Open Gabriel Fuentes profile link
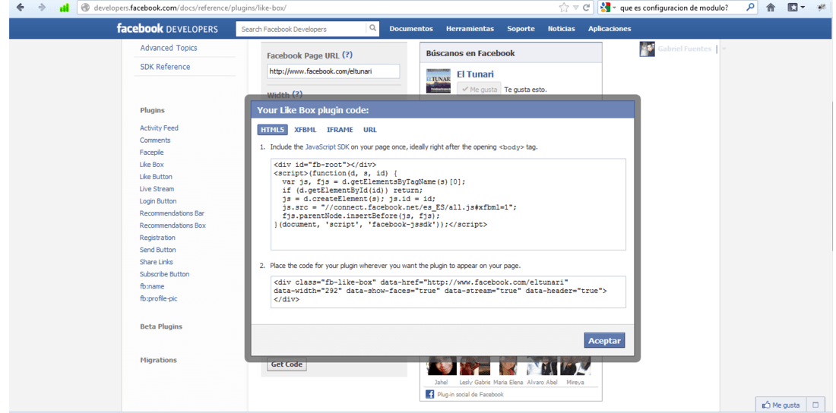The image size is (836, 413). [685, 49]
